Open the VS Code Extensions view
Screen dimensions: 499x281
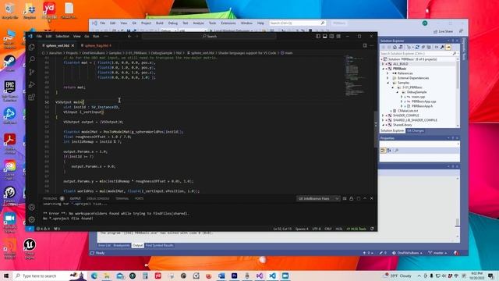coord(31,97)
